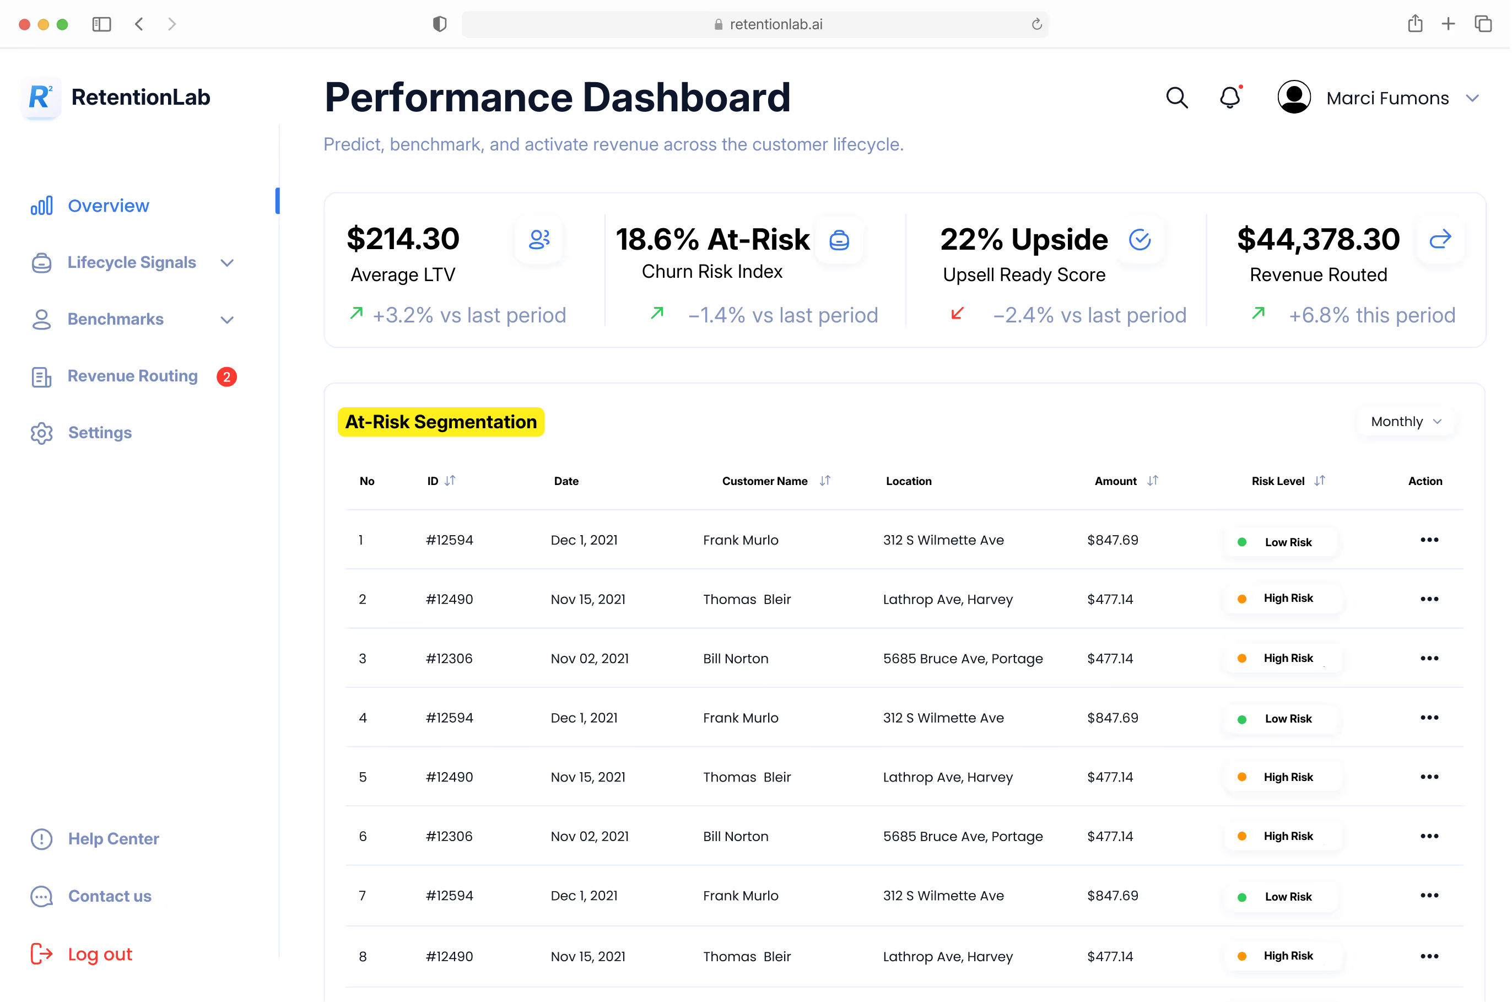Click the search magnifier icon
1512x1002 pixels.
(1178, 98)
